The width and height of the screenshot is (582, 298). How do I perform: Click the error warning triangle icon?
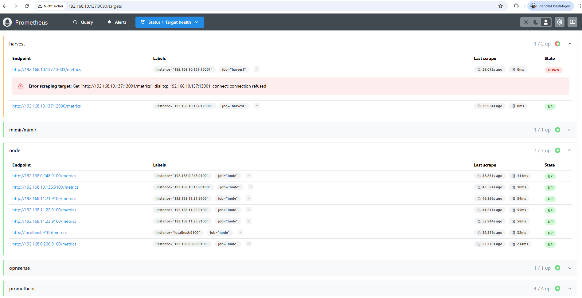tap(21, 86)
